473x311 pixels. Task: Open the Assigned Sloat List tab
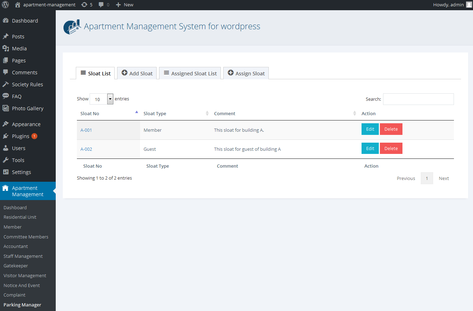[190, 73]
